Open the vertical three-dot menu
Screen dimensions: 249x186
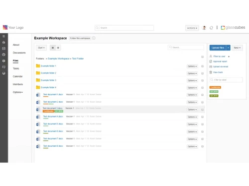pos(217,27)
